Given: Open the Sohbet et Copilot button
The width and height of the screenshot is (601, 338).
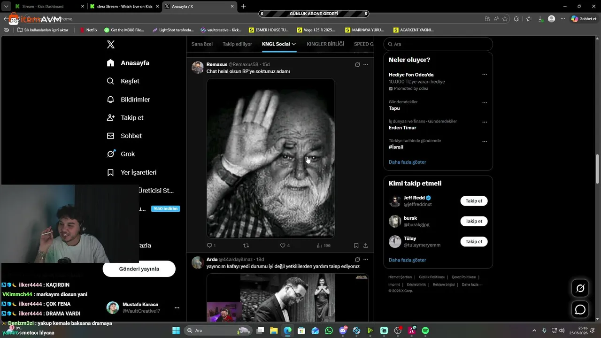Looking at the screenshot, I should [x=584, y=19].
